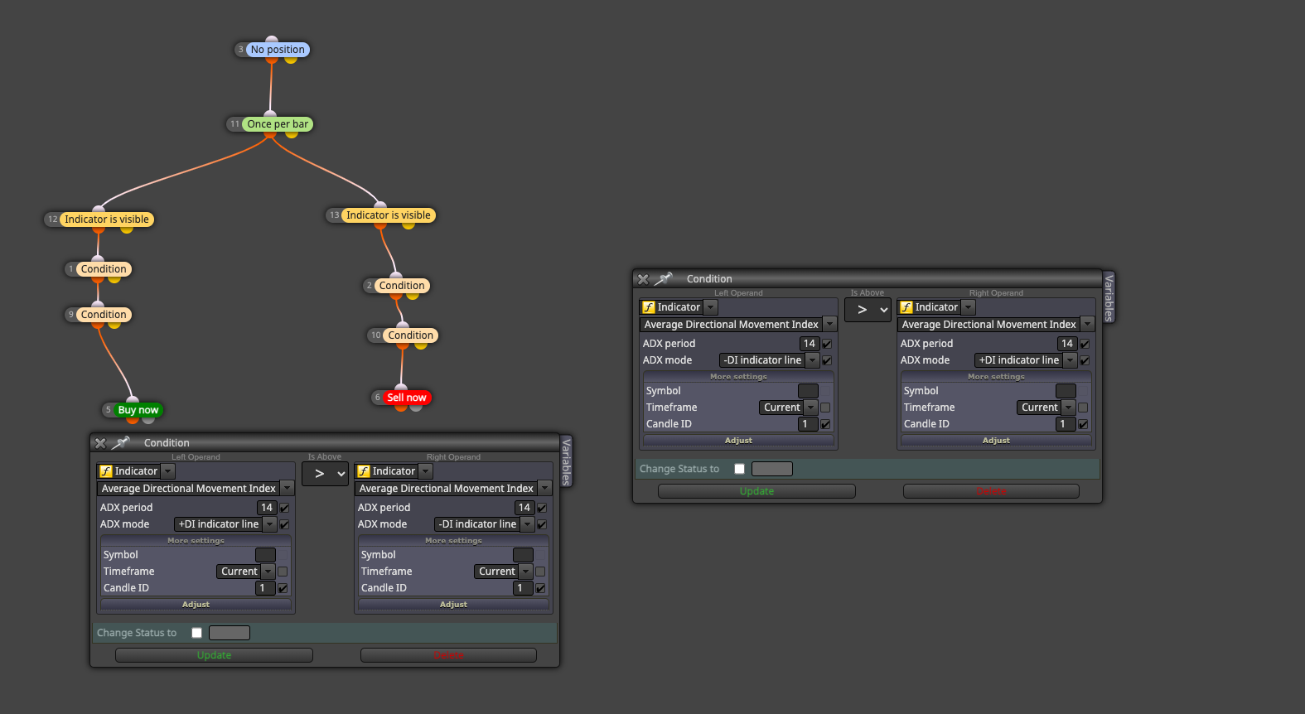This screenshot has width=1305, height=714.
Task: Enable Change Status to checkbox in right panel
Action: pyautogui.click(x=740, y=469)
